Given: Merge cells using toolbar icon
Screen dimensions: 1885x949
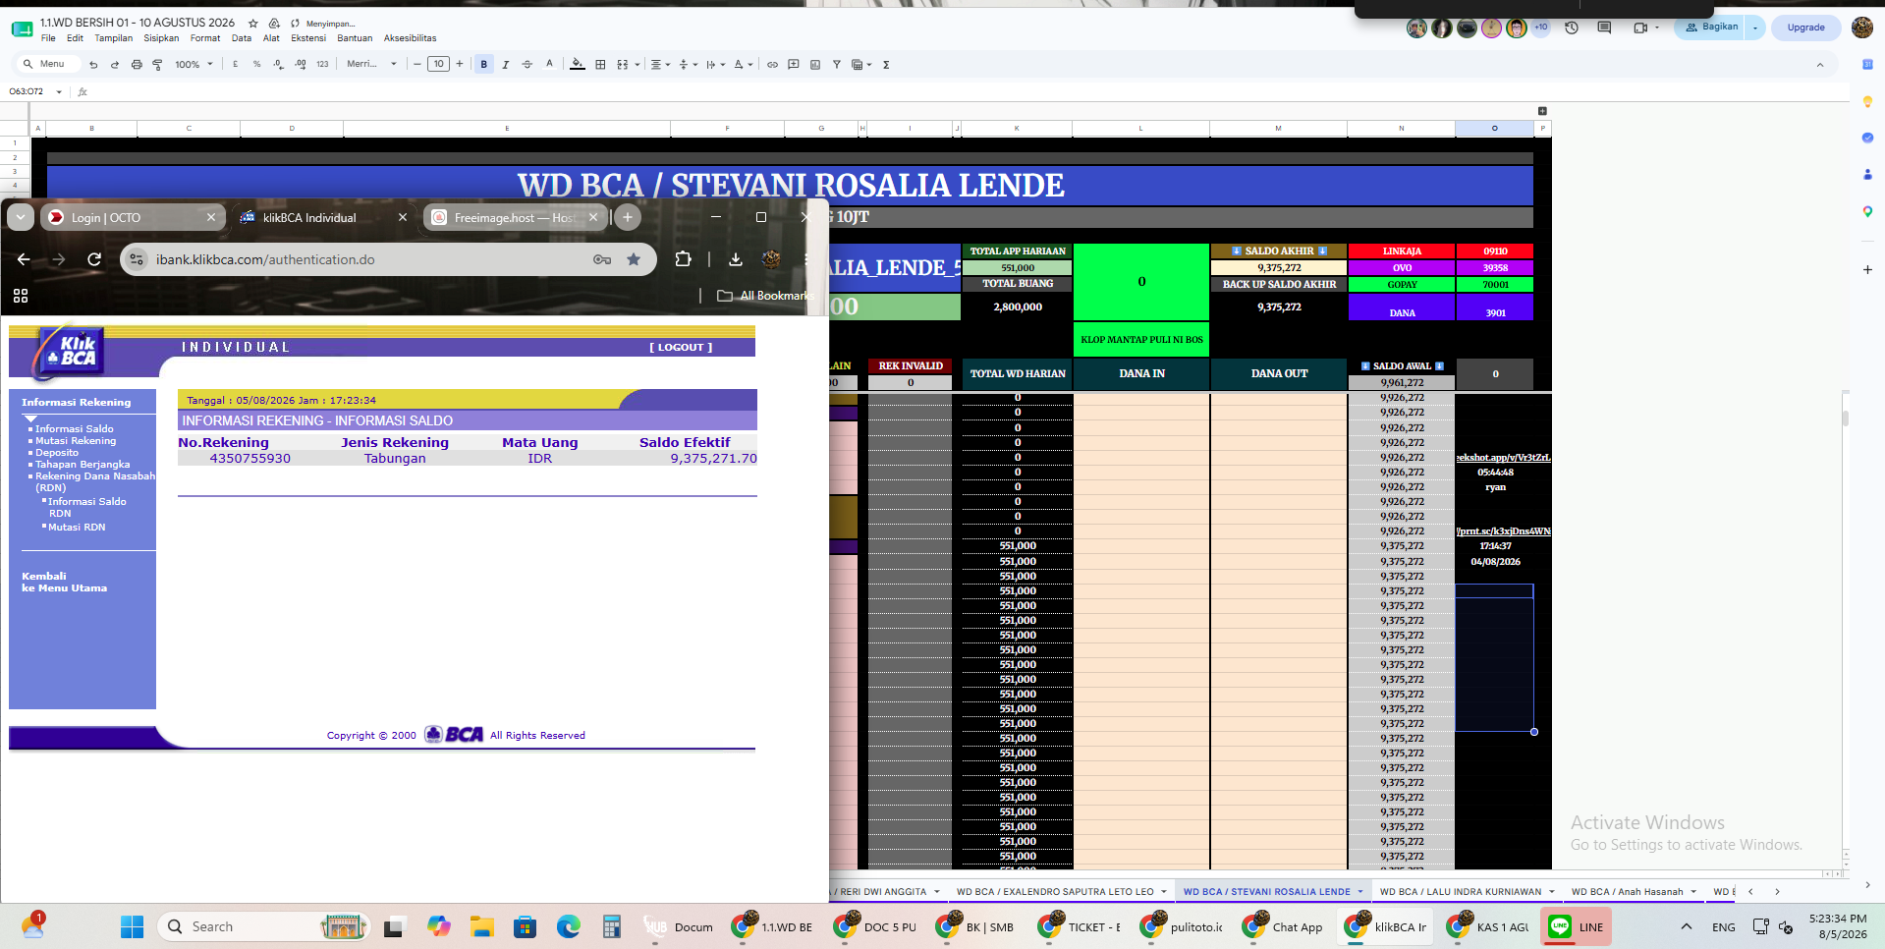Looking at the screenshot, I should click(x=622, y=65).
